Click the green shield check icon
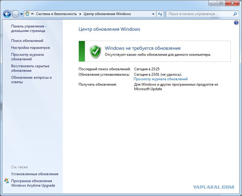 click(x=95, y=52)
